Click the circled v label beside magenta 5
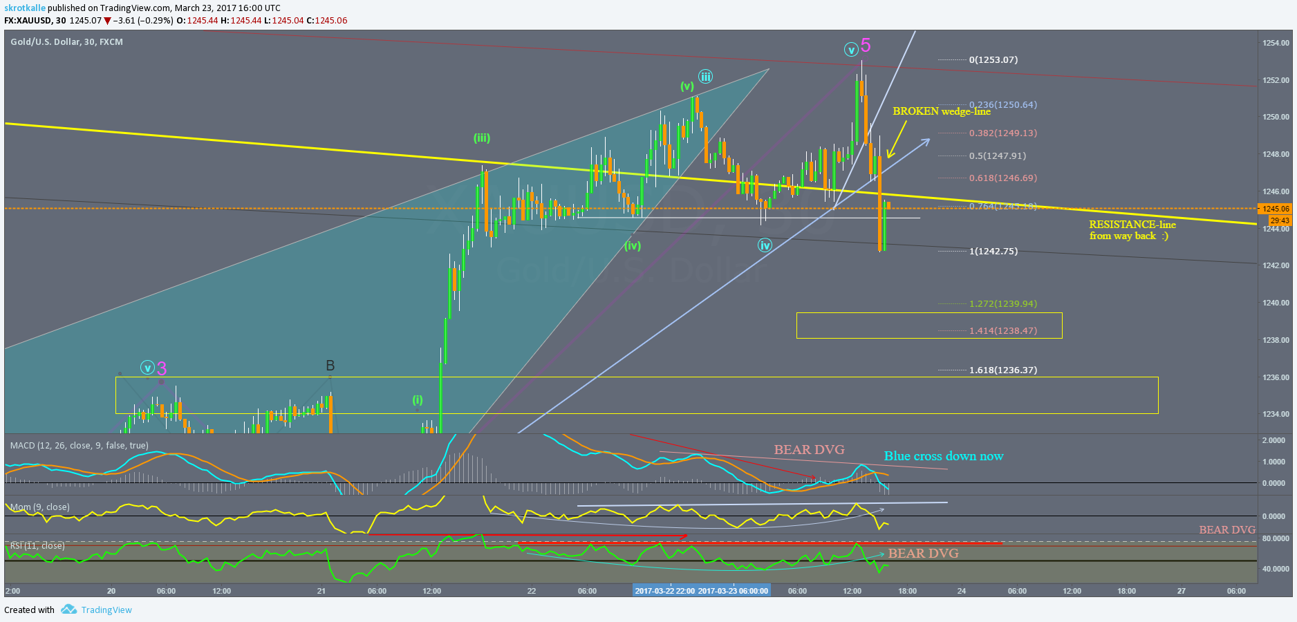The height and width of the screenshot is (622, 1297). click(851, 49)
